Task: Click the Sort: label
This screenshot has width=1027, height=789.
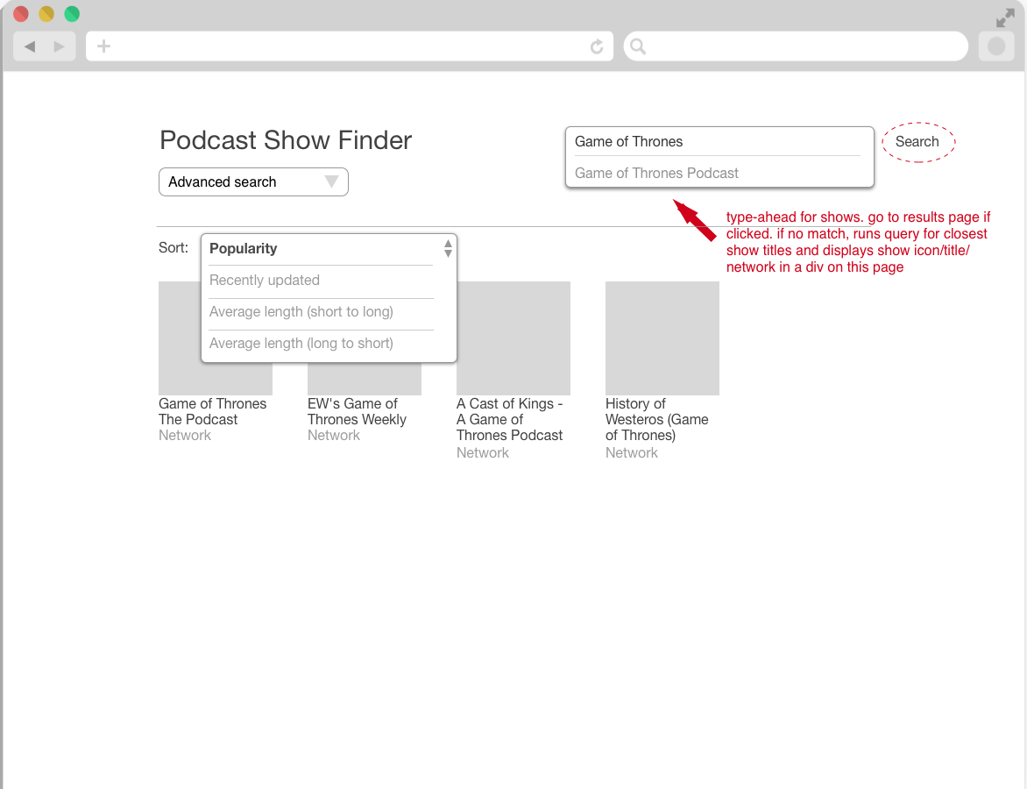Action: coord(174,248)
